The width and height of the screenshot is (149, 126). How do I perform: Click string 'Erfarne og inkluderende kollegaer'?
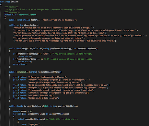[x=47, y=77]
